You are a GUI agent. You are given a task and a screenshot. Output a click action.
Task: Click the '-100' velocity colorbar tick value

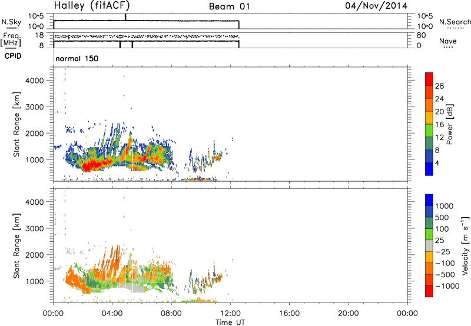pyautogui.click(x=445, y=263)
